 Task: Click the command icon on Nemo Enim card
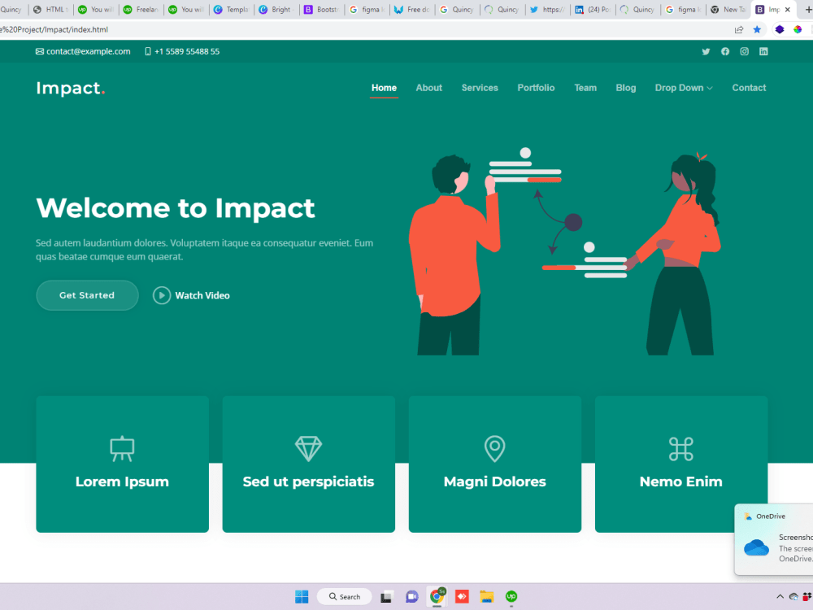[x=681, y=448]
